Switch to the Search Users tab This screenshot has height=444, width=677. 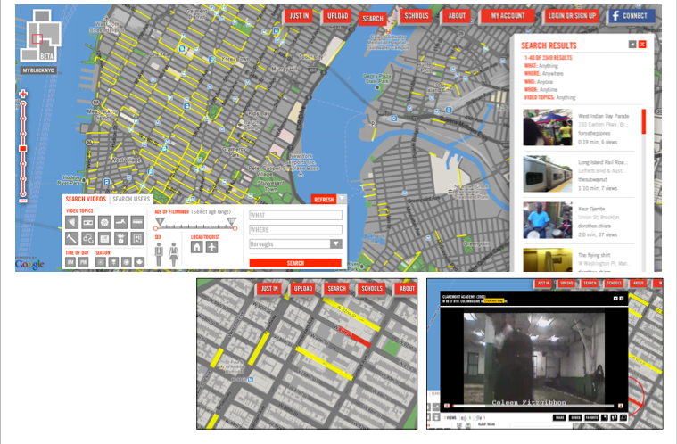(131, 199)
